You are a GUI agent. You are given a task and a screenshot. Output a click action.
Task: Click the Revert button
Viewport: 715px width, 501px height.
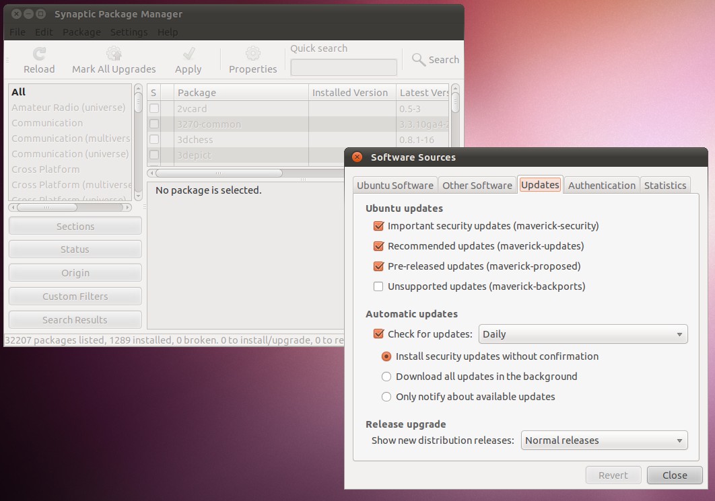[x=613, y=475]
